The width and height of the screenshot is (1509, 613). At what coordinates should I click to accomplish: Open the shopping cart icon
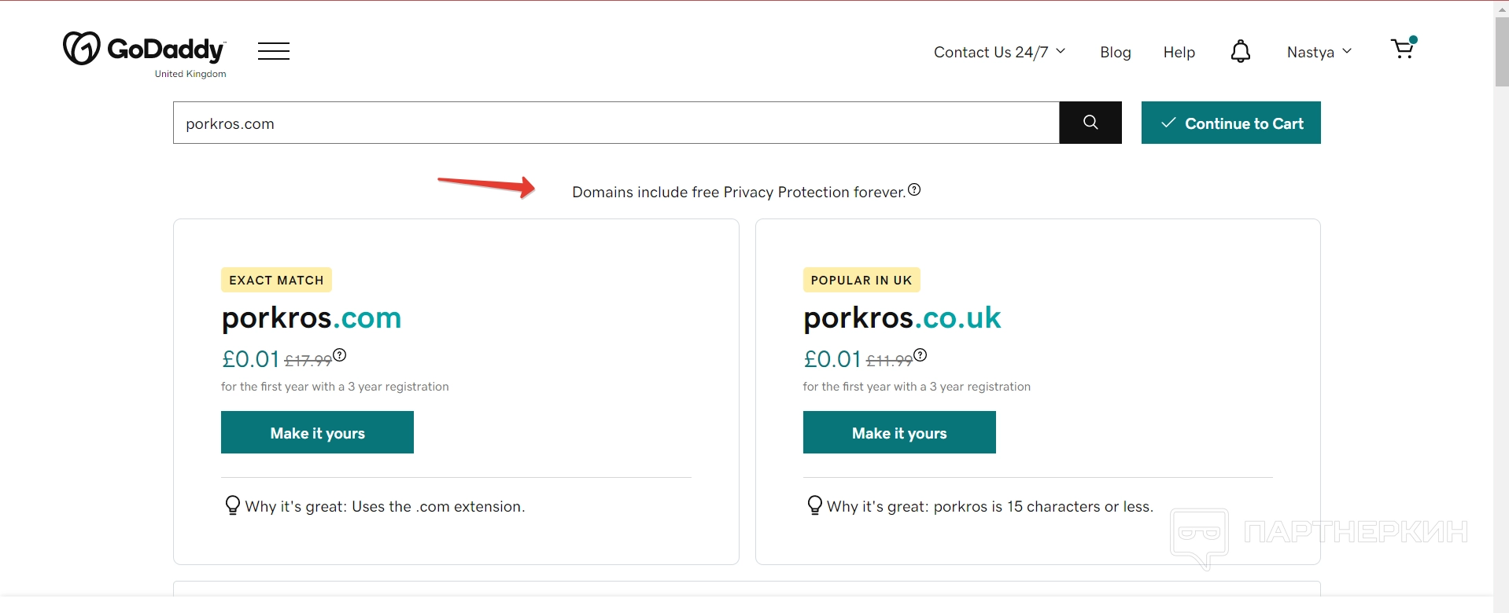(1403, 49)
